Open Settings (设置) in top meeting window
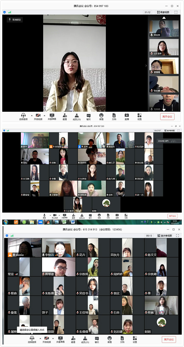This screenshot has height=347, width=184. pyautogui.click(x=139, y=117)
